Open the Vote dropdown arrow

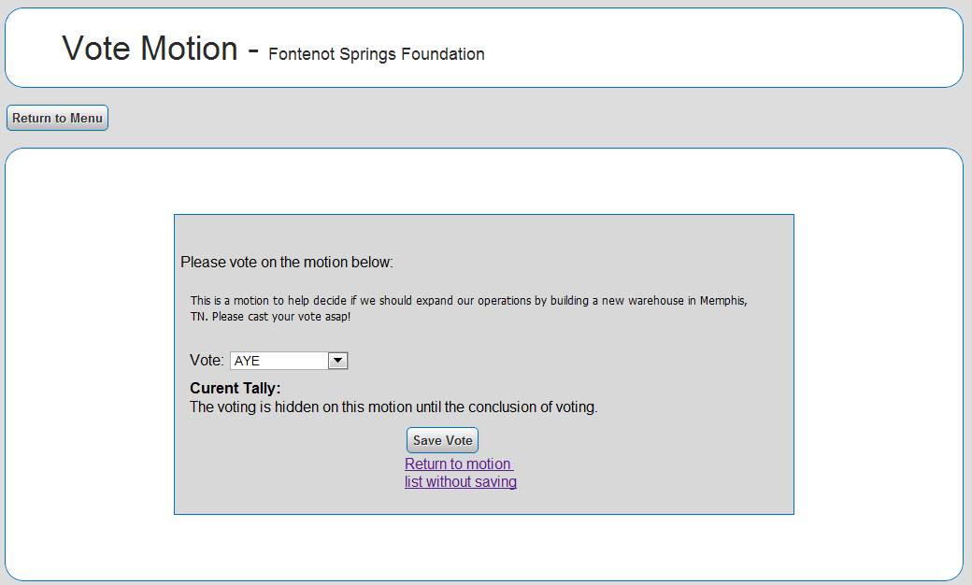point(338,361)
